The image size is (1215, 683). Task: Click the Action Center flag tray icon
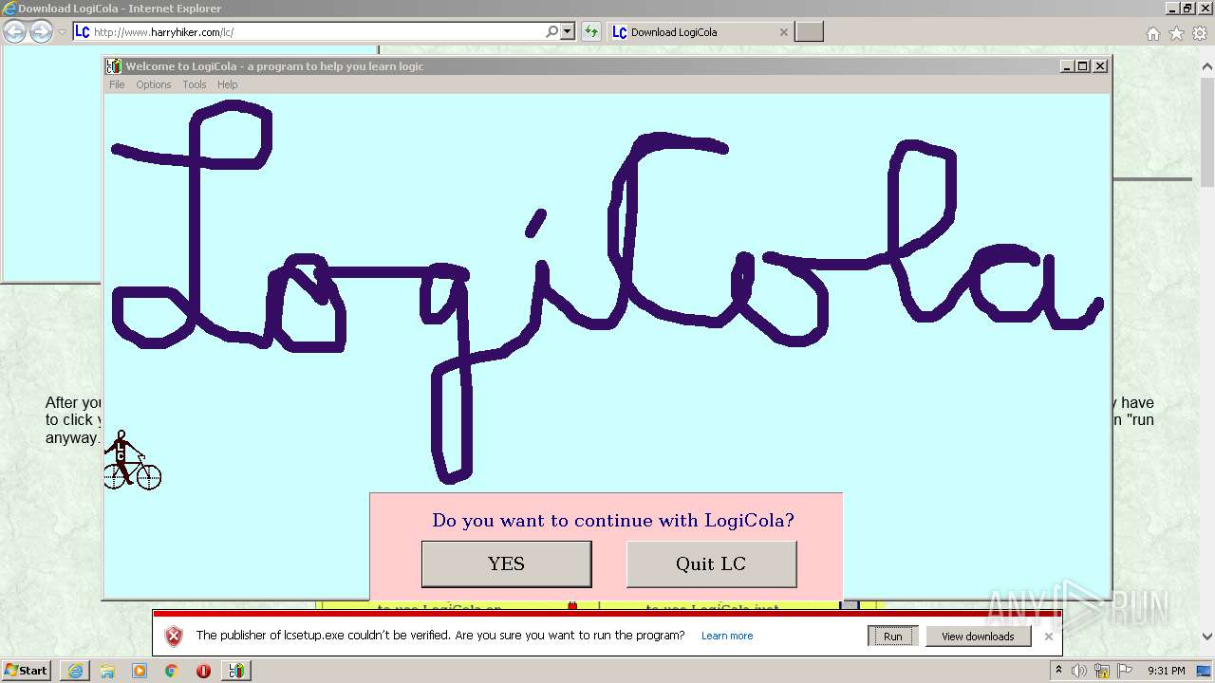click(x=1125, y=671)
